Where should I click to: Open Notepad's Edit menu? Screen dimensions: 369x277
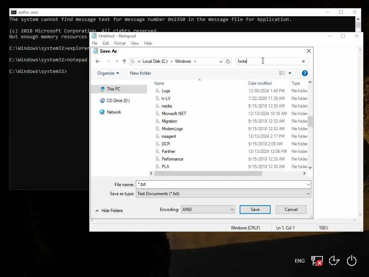[x=106, y=43]
